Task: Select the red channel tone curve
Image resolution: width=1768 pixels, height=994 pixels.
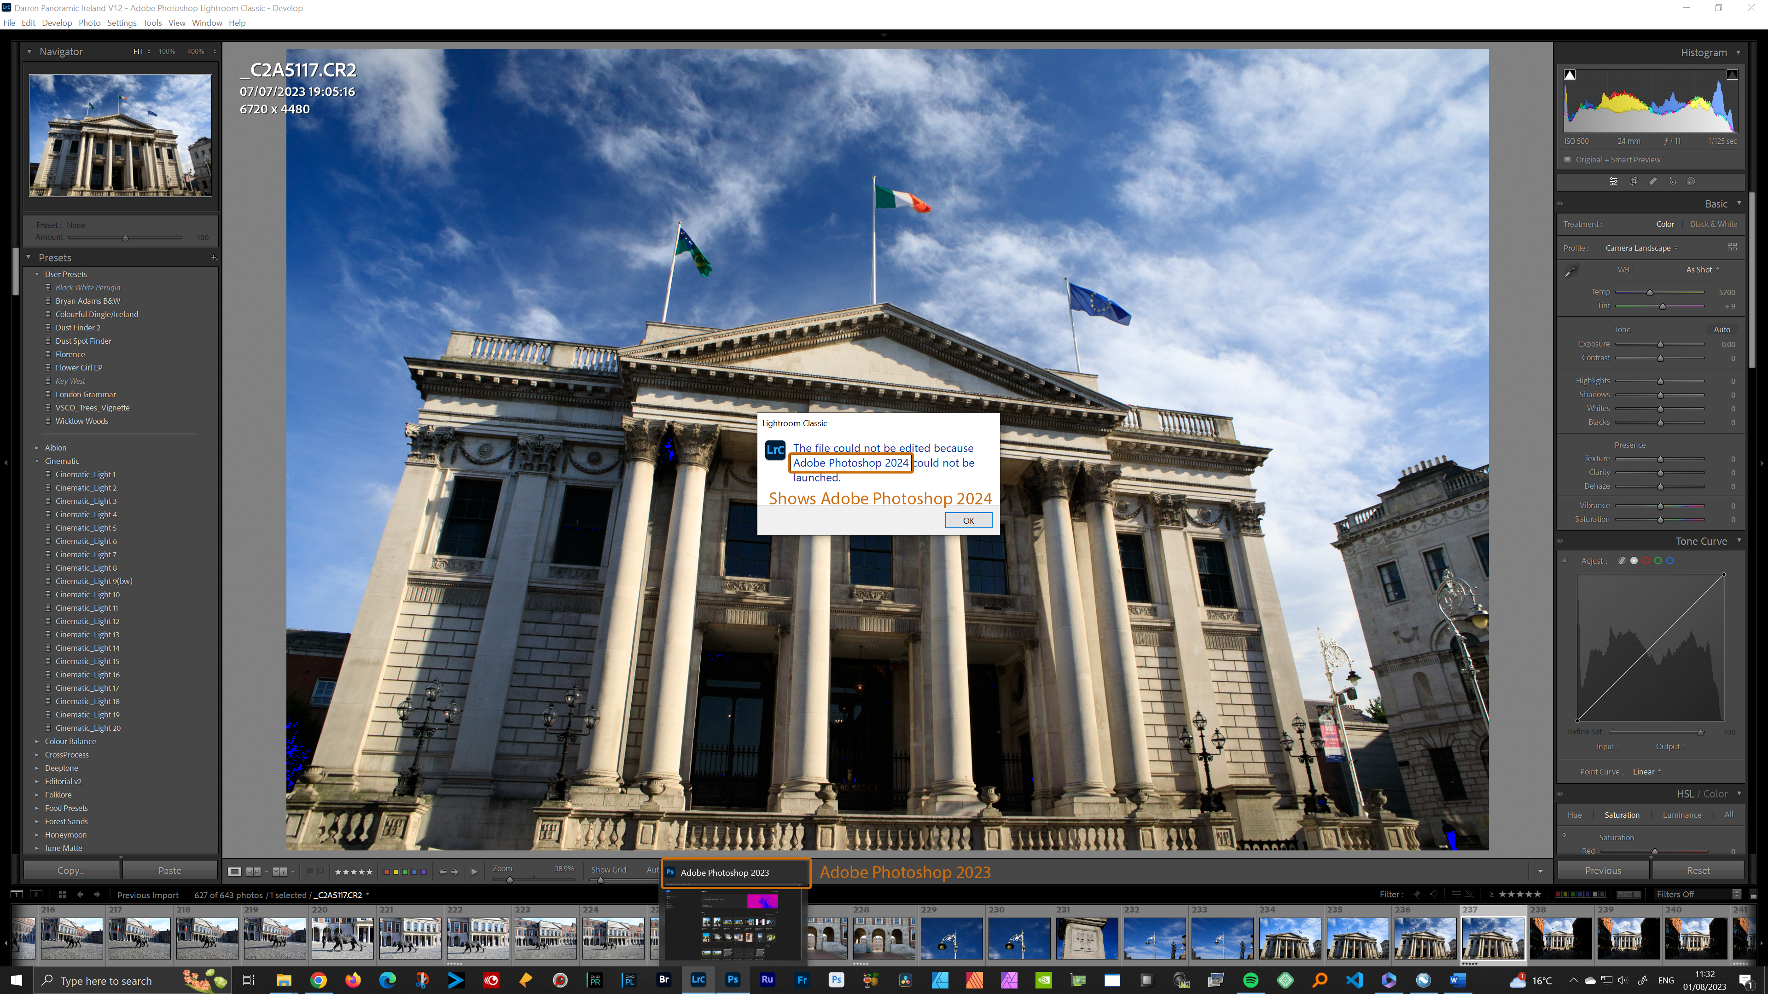Action: click(1646, 561)
